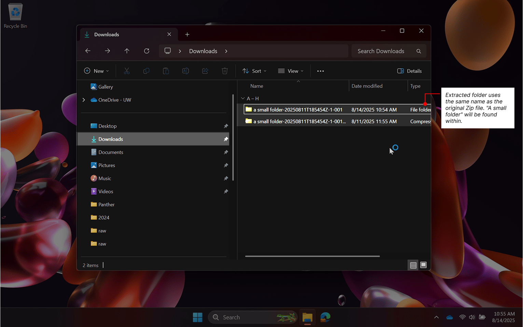Navigate up one folder level
The image size is (523, 327).
(127, 51)
